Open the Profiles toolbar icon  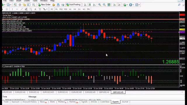[8, 5]
